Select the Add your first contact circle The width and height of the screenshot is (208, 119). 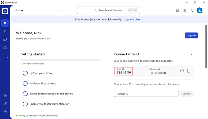click(25, 83)
